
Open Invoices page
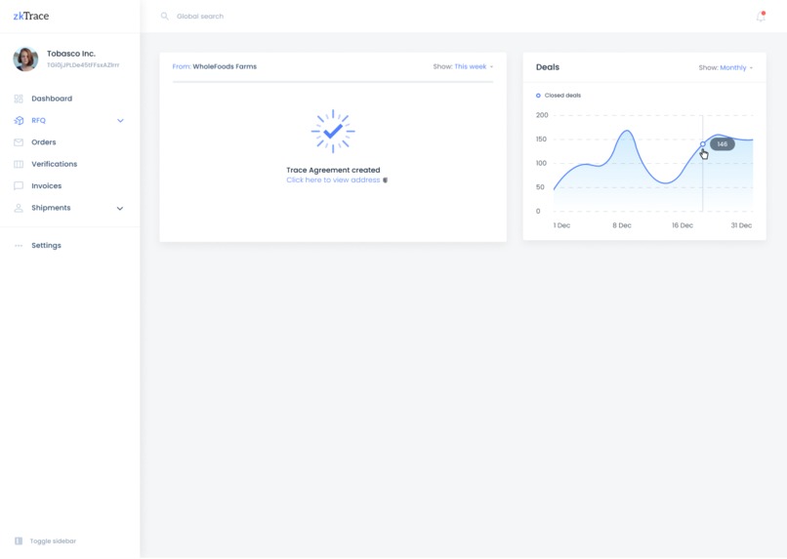pyautogui.click(x=46, y=186)
